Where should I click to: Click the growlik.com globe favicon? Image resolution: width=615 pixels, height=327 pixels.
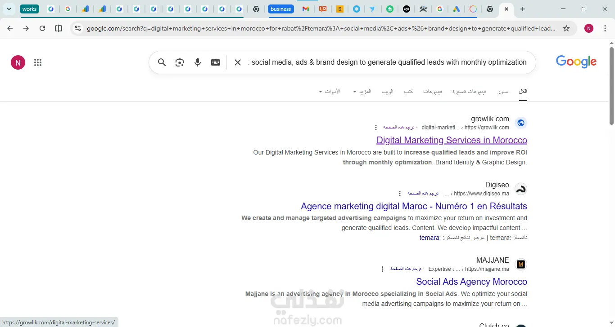pos(521,123)
